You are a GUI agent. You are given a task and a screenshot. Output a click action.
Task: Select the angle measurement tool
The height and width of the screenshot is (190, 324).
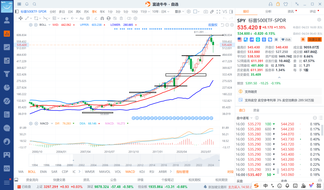96,18
